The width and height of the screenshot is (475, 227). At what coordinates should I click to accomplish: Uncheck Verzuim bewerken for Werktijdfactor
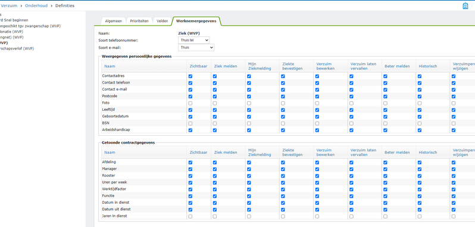317,189
